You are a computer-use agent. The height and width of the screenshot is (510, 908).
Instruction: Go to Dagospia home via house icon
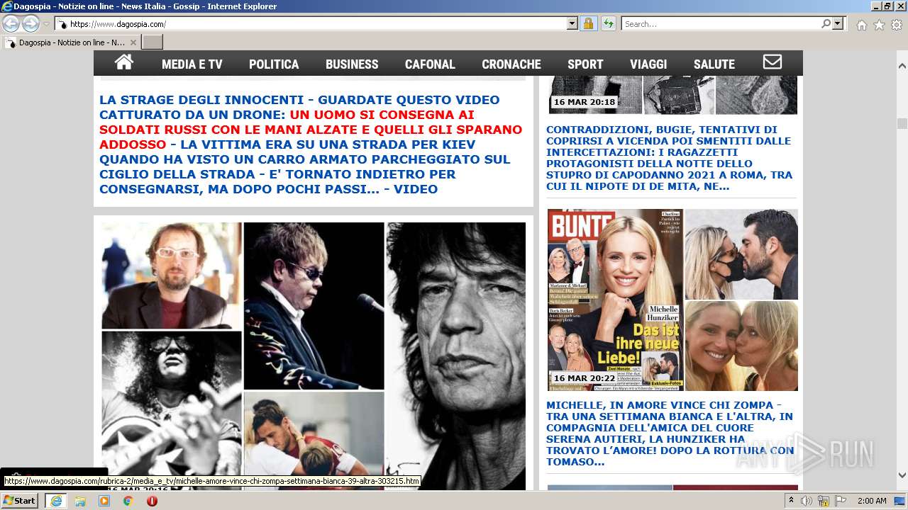click(124, 63)
